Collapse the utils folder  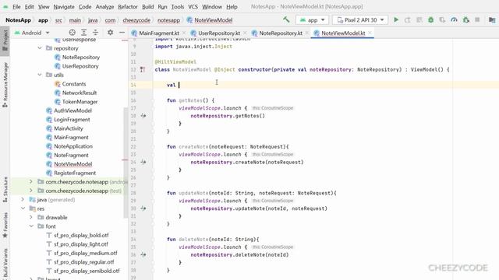coord(40,75)
